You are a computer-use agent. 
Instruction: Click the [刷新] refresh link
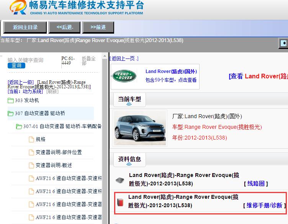click(x=52, y=91)
